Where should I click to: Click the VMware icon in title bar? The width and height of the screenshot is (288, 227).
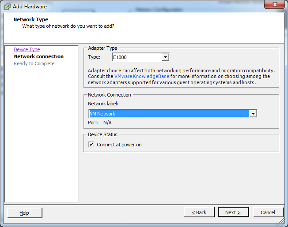point(7,7)
